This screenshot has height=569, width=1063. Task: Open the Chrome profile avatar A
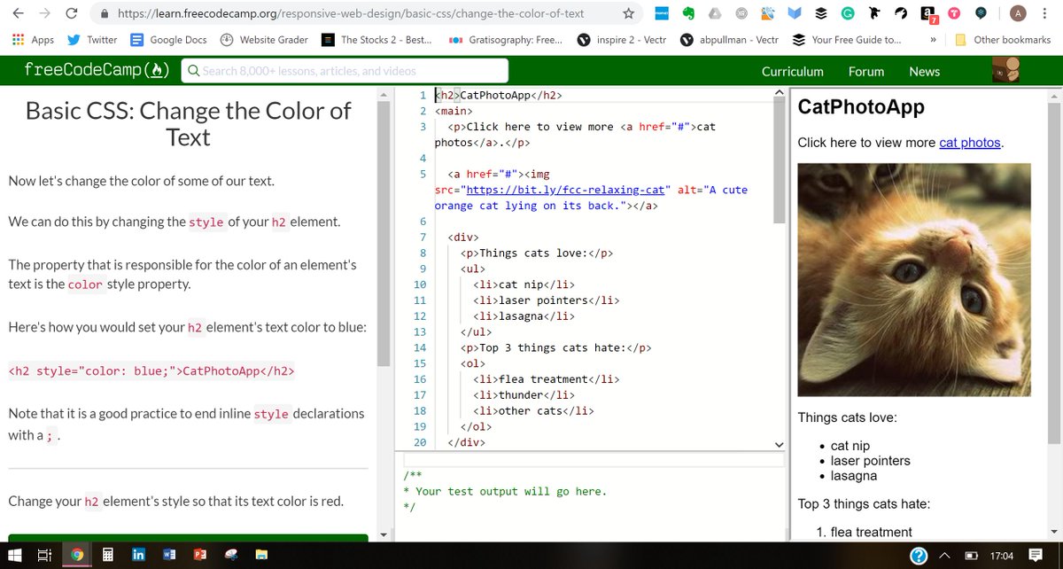1019,14
